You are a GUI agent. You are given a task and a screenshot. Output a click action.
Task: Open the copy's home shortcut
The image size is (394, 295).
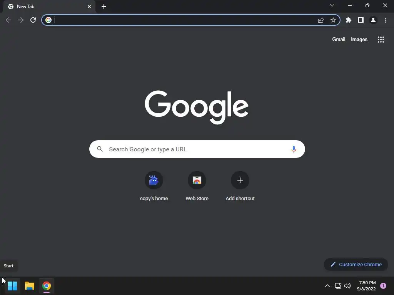154,186
